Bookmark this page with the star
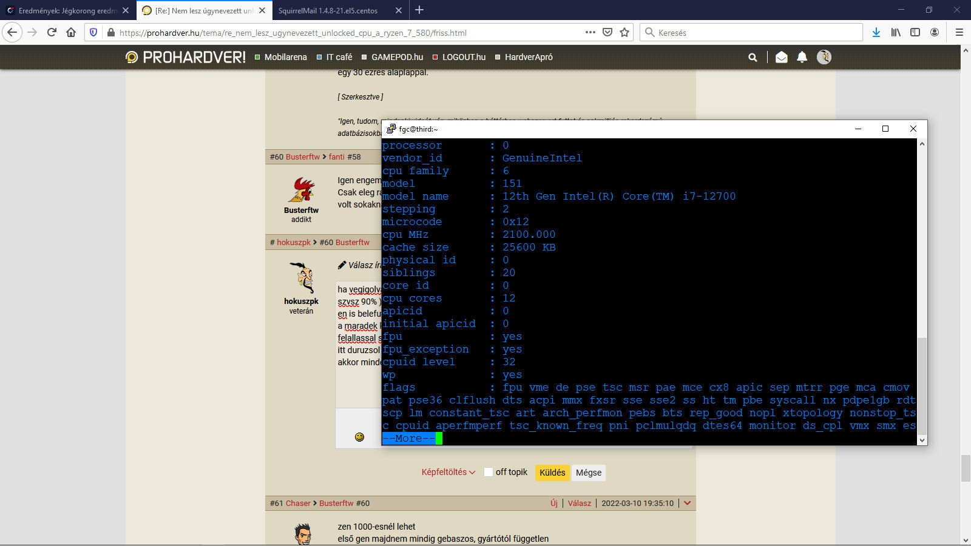The height and width of the screenshot is (546, 971). pos(624,32)
